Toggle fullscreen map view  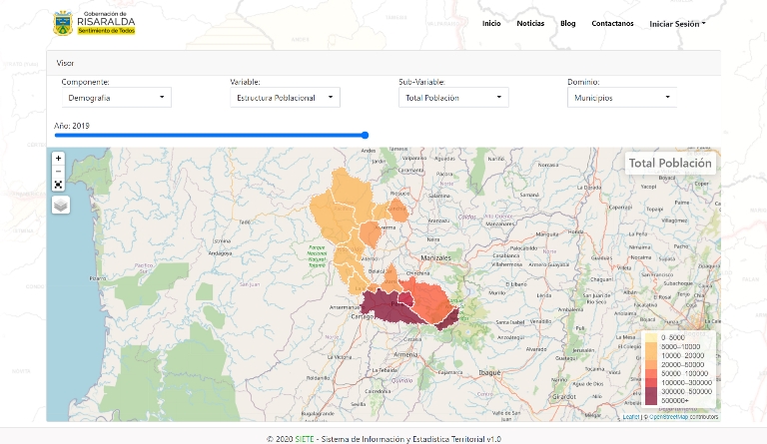coord(58,184)
